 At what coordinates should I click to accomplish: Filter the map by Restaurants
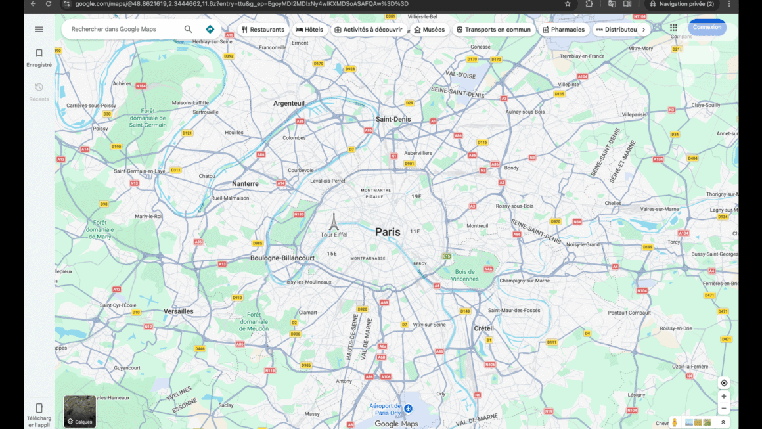[x=263, y=30]
